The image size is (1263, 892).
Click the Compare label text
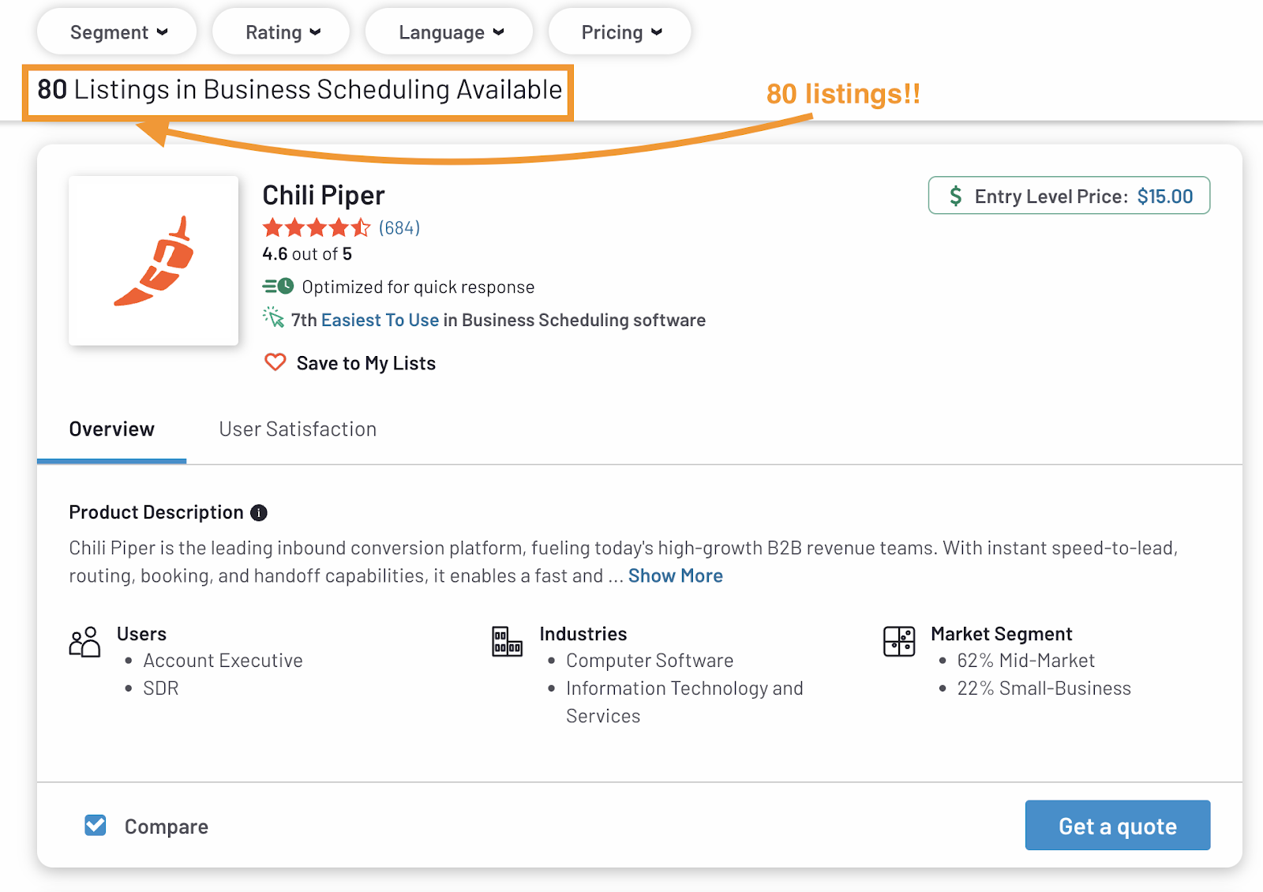coord(167,826)
